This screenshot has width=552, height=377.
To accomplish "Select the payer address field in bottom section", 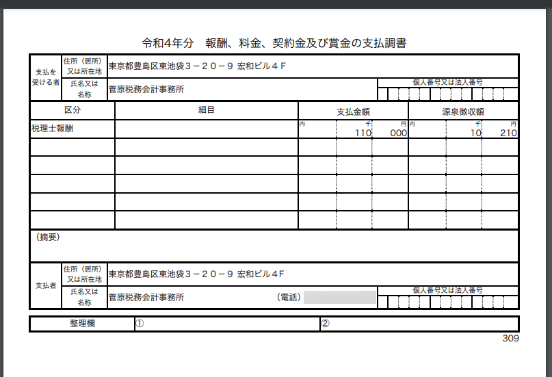I will click(x=197, y=274).
